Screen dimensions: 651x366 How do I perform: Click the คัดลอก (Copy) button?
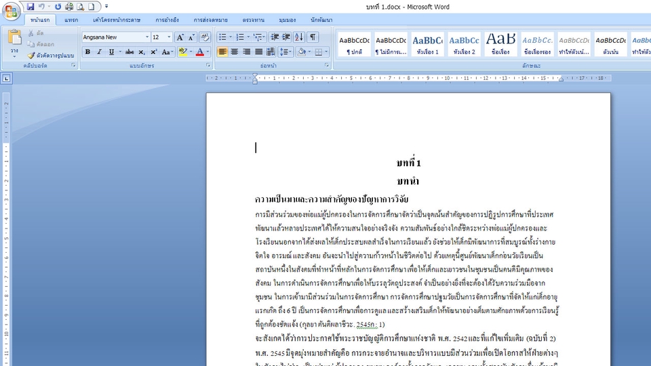[41, 44]
